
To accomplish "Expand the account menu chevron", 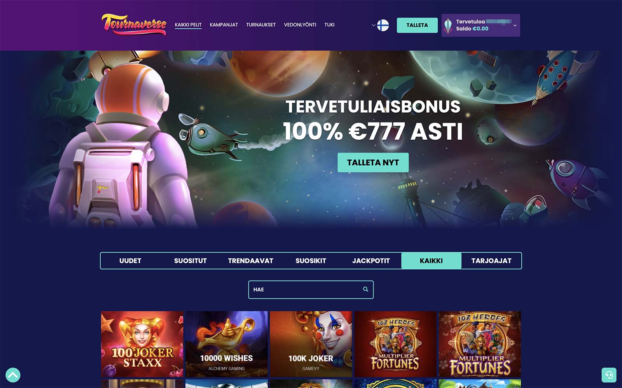I will 515,26.
